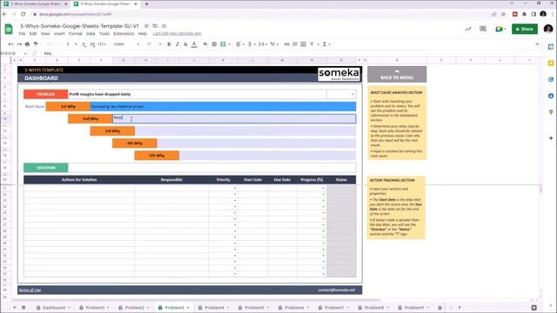
Task: Open the more number formats dropdown
Action: click(102, 44)
